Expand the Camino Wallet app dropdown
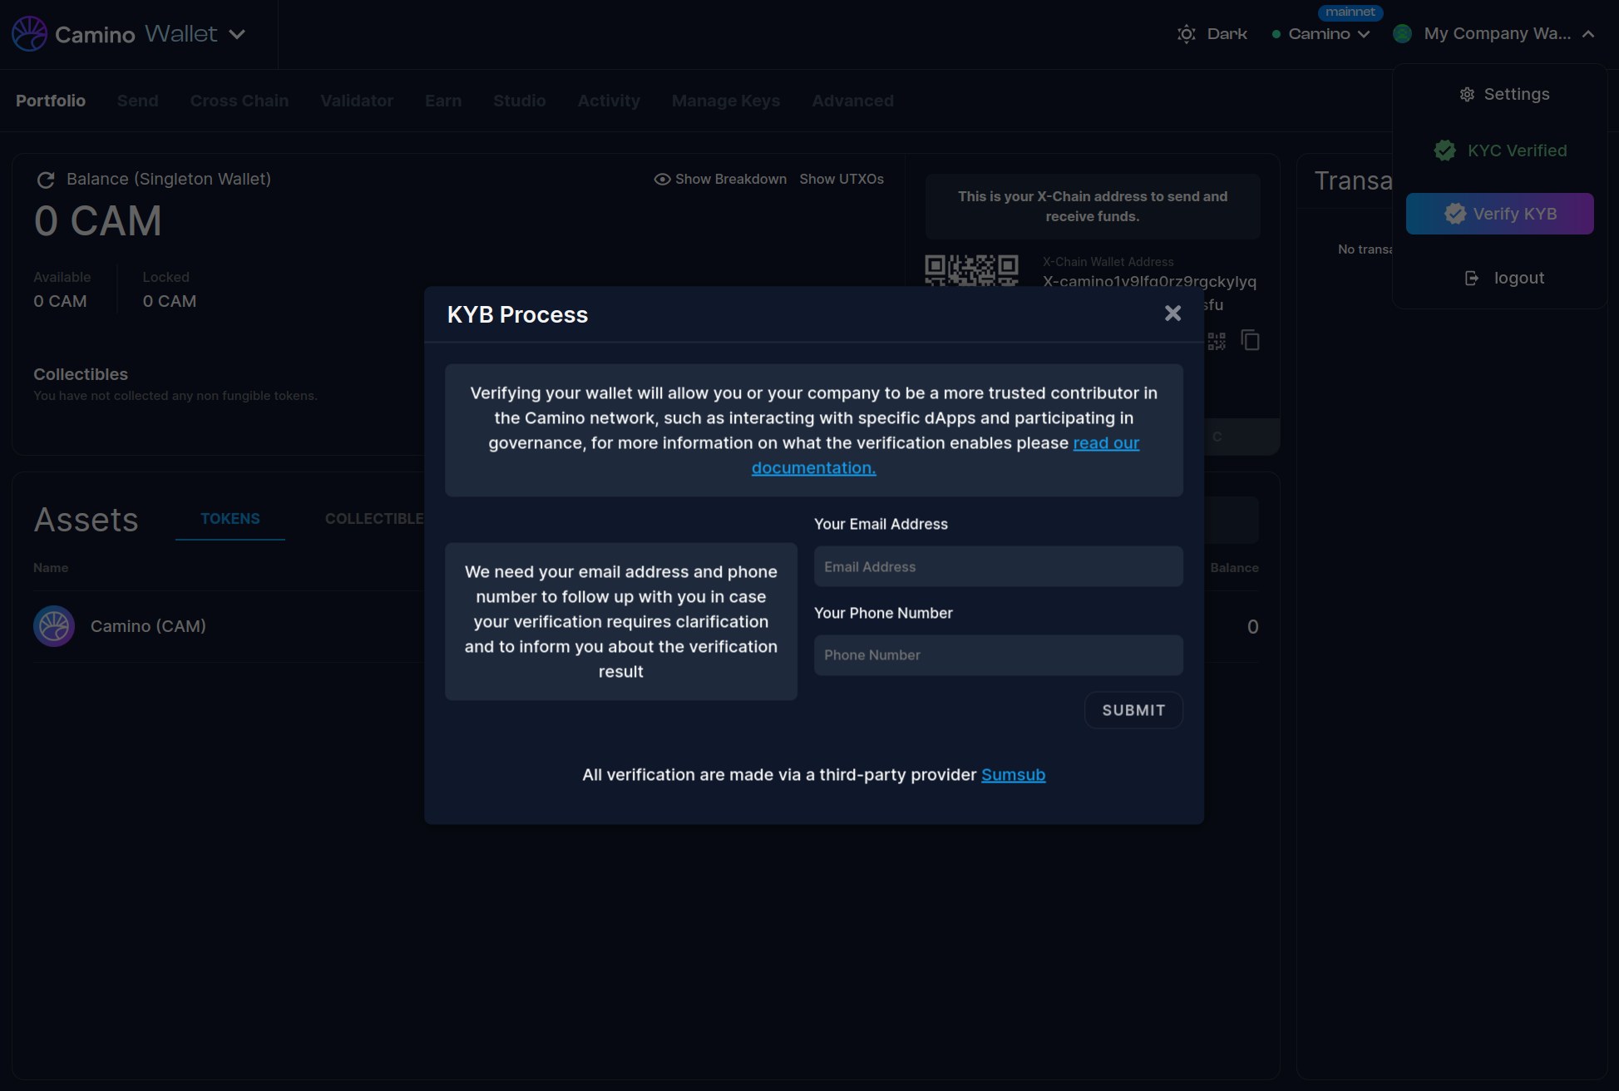The height and width of the screenshot is (1091, 1619). [237, 34]
